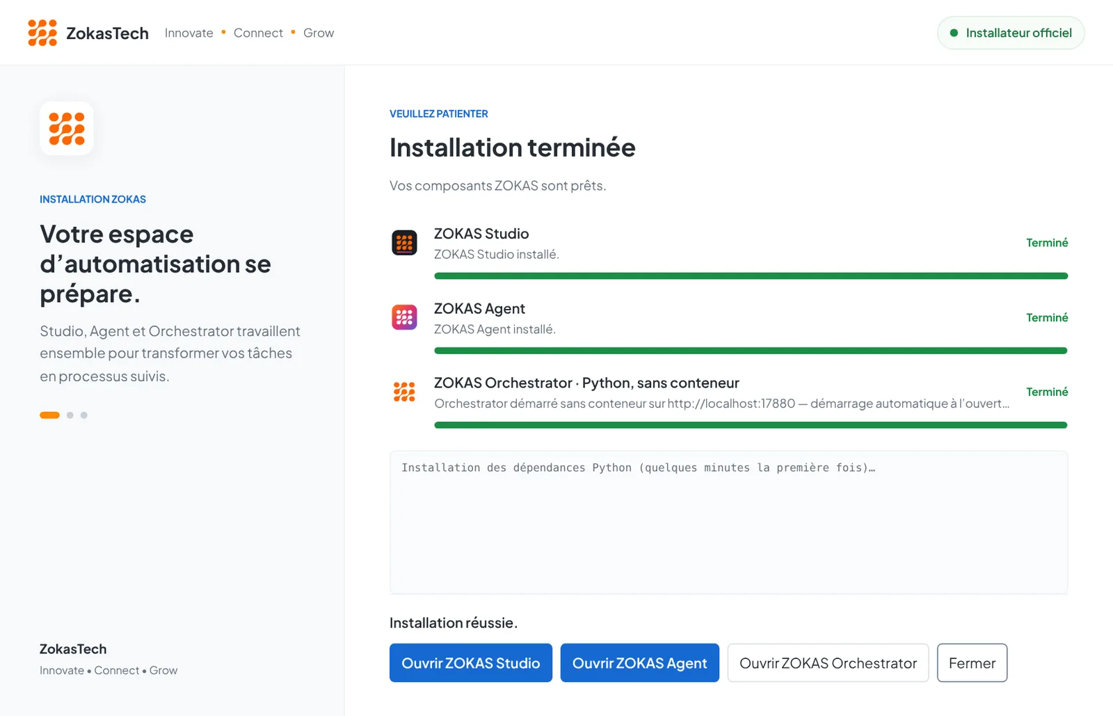Click the green dot in Installateur officiel badge
The image size is (1113, 716).
pos(954,33)
